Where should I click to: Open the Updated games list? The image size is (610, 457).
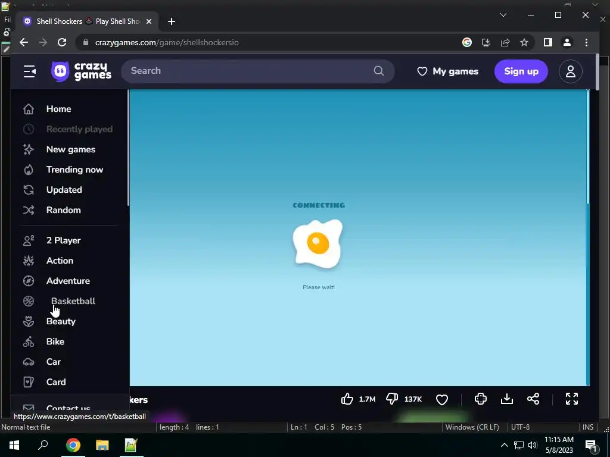tap(64, 190)
